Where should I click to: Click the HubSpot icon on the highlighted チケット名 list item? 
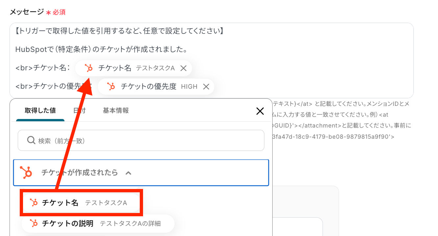tap(34, 203)
